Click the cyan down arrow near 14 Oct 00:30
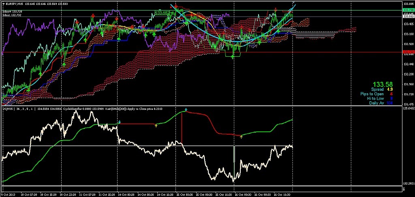 [120, 122]
